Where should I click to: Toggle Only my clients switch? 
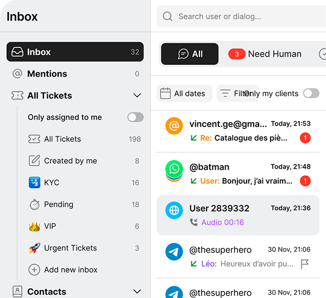[x=311, y=93]
